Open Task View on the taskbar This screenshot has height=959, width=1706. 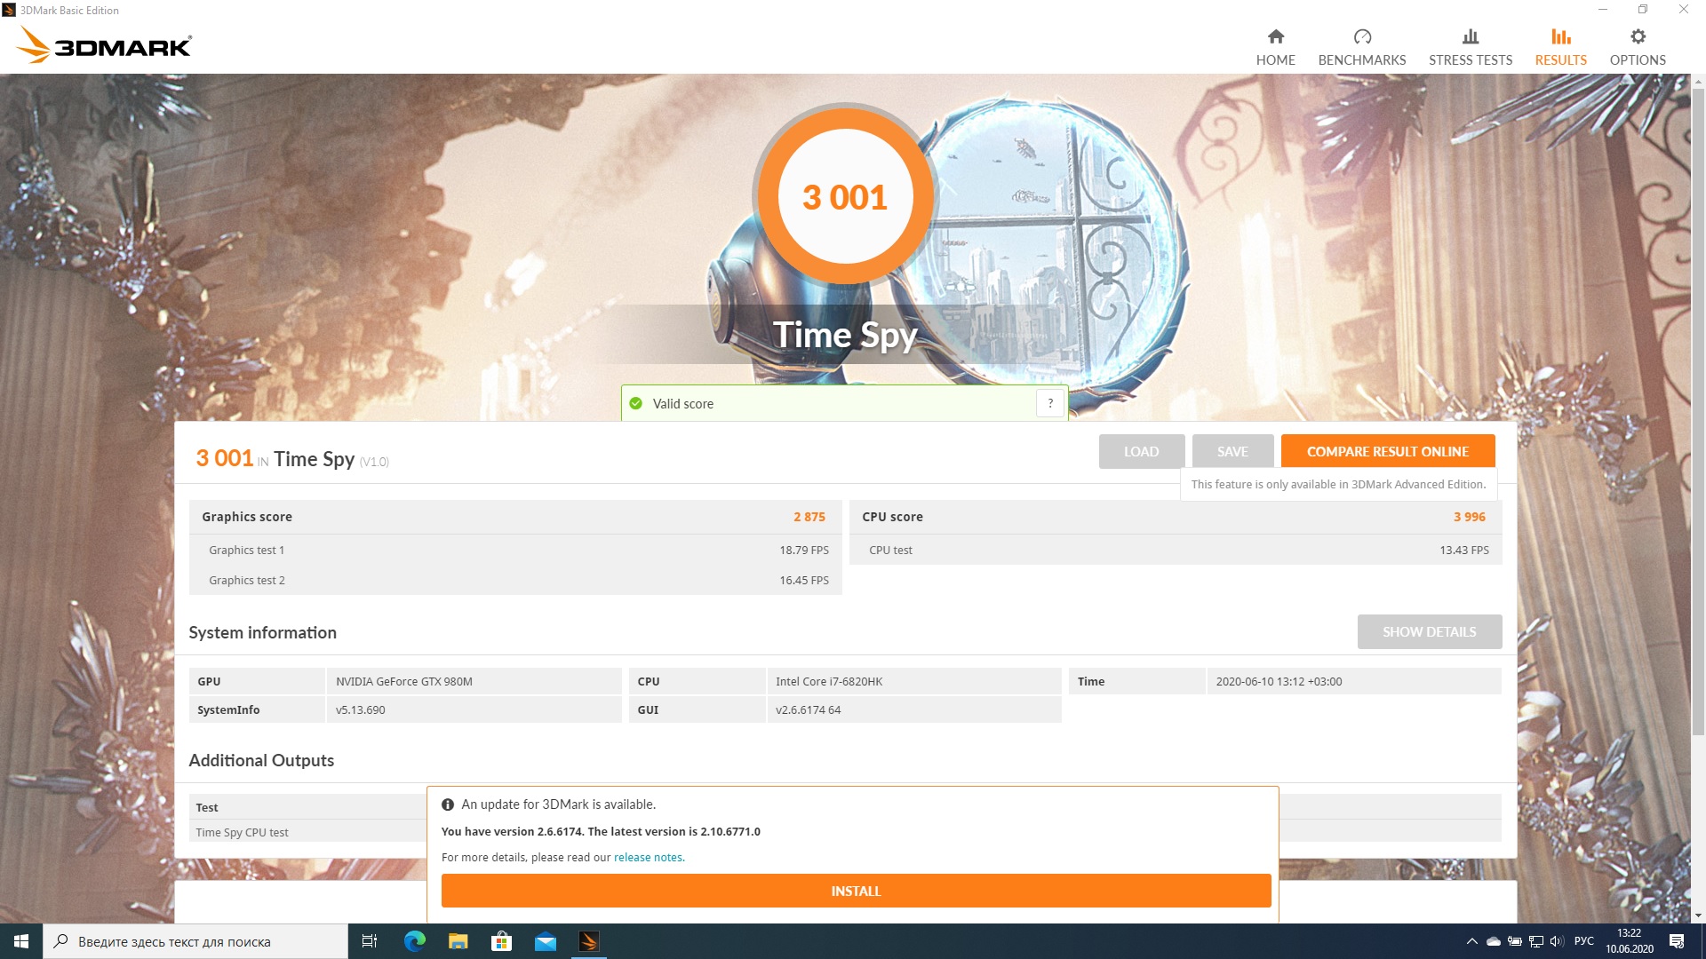click(x=370, y=941)
